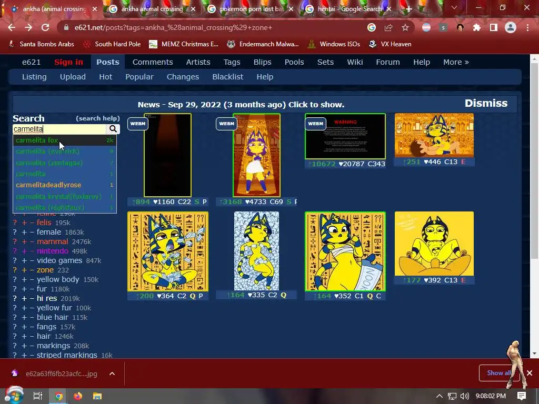Open the Popular posts link
The image size is (539, 404).
[139, 77]
